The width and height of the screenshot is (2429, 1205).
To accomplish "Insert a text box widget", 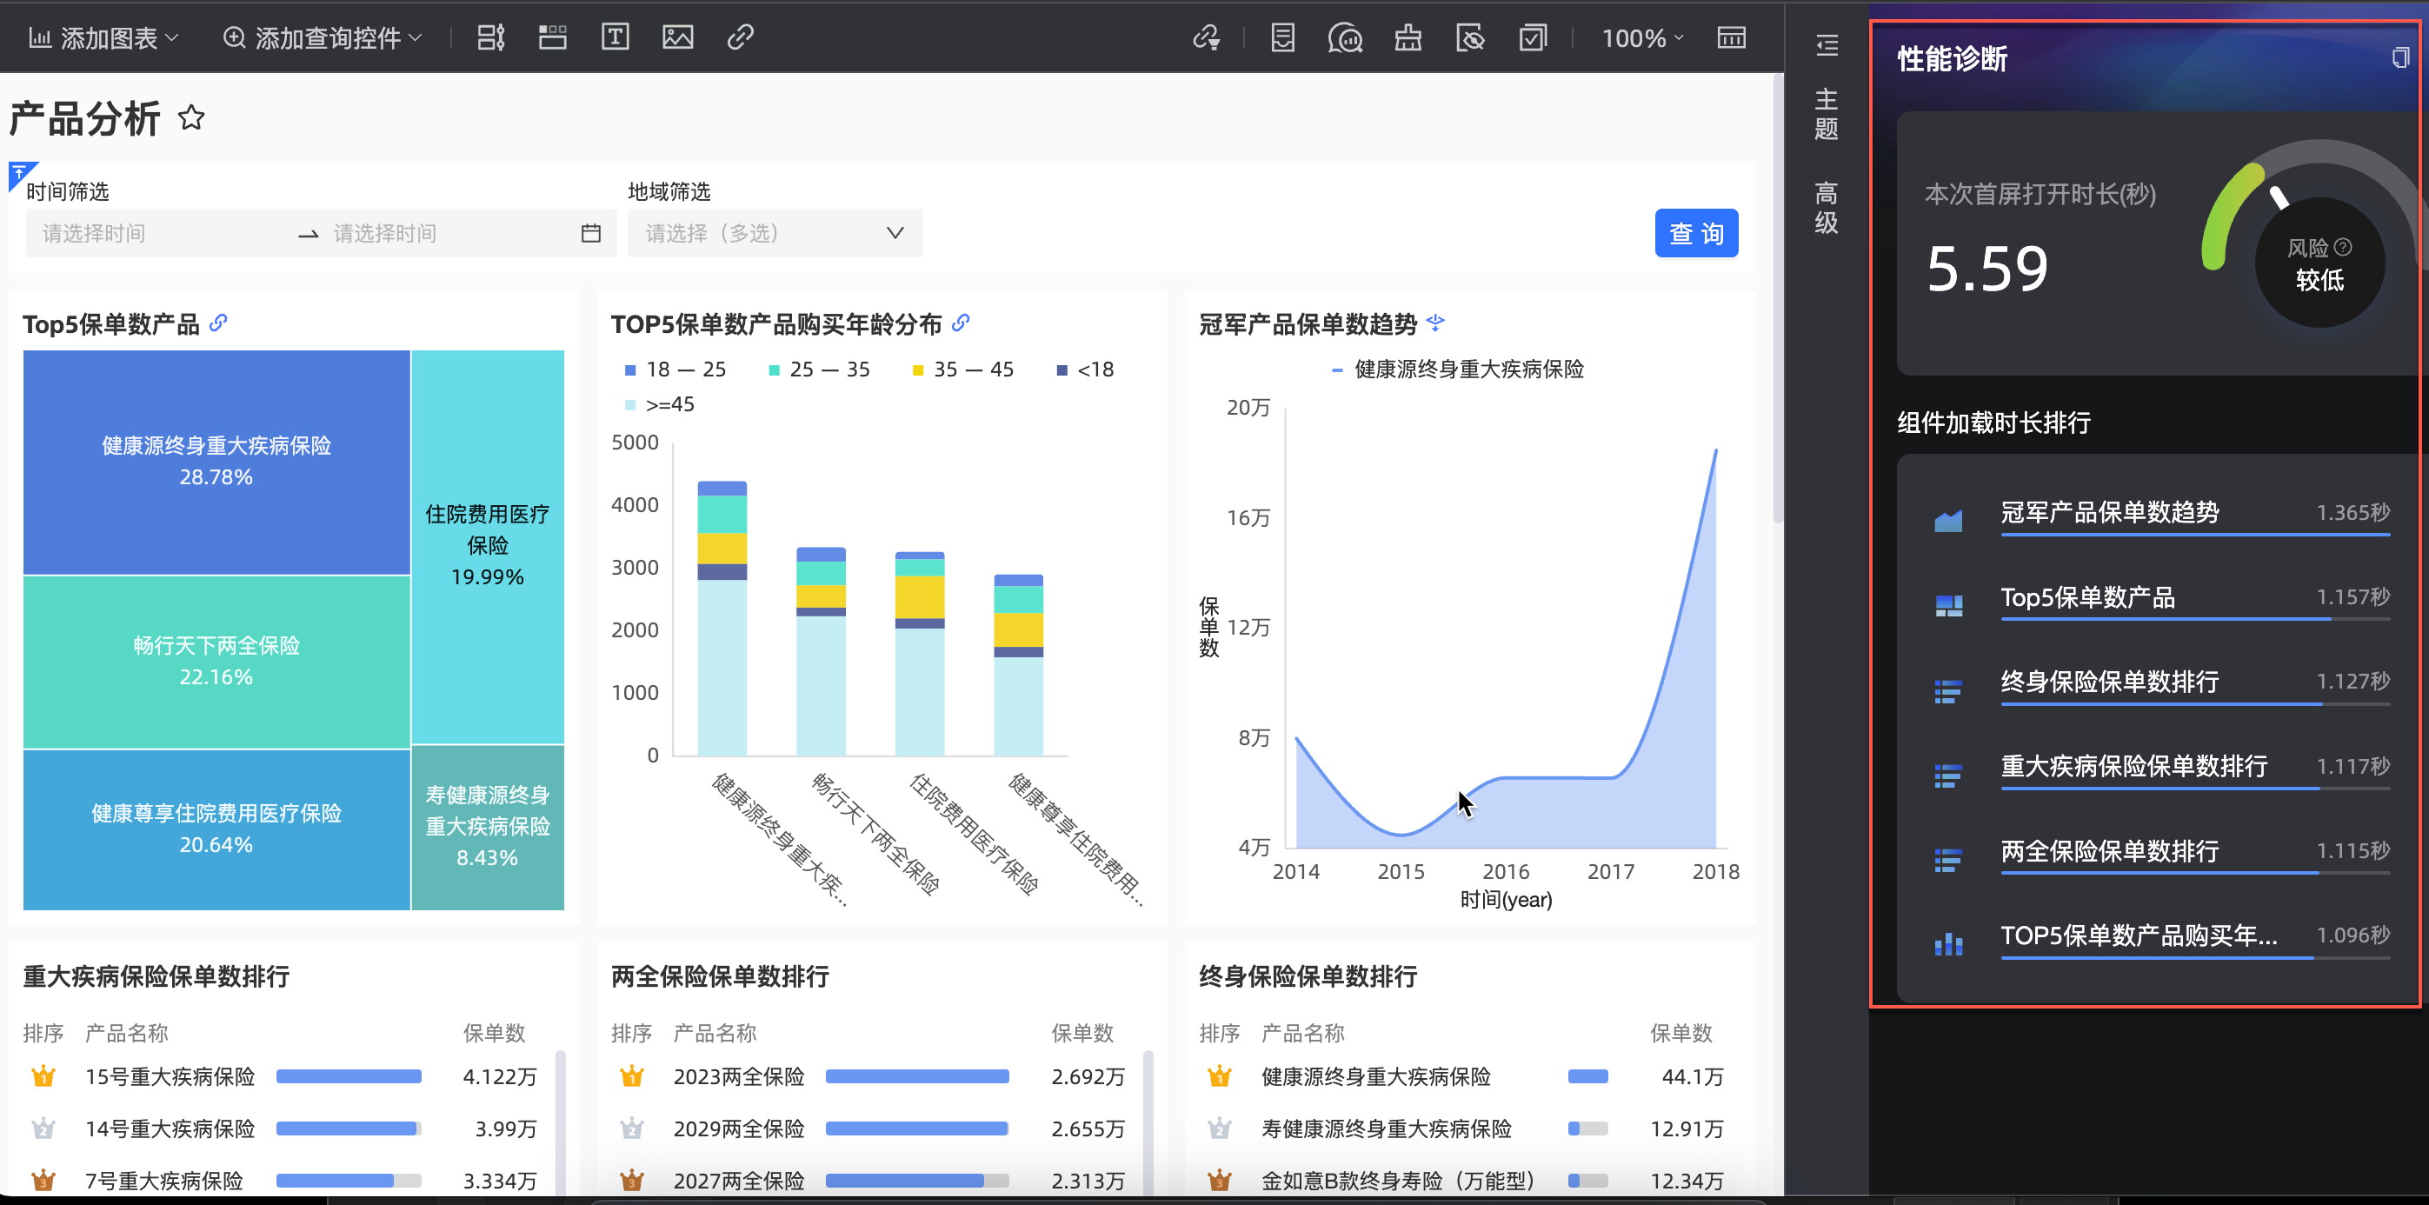I will 615,37.
